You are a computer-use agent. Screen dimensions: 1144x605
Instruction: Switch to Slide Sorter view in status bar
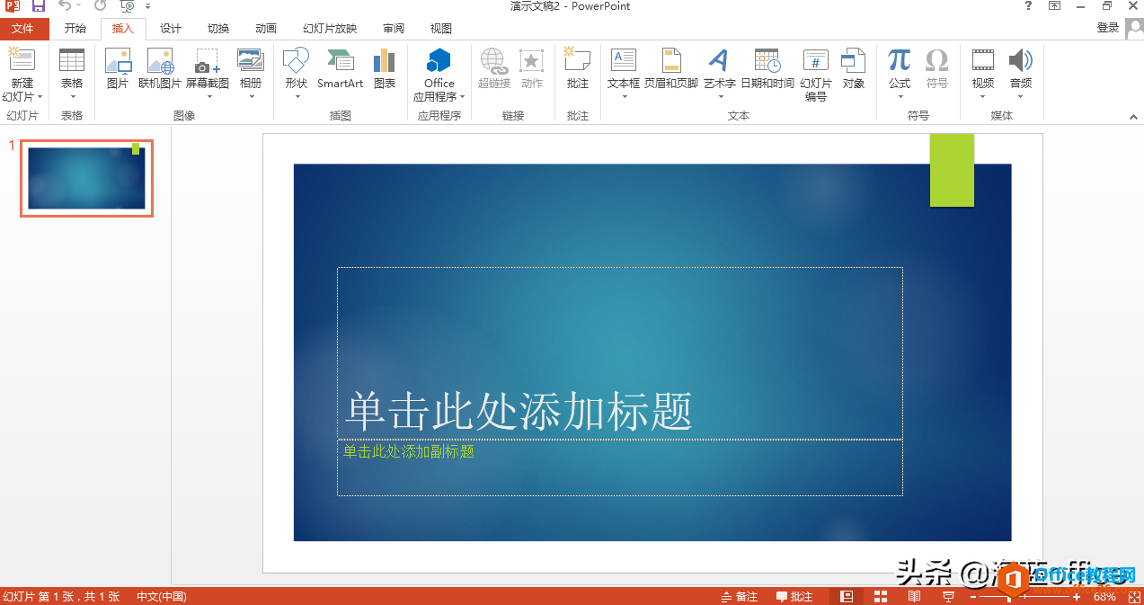coord(879,595)
